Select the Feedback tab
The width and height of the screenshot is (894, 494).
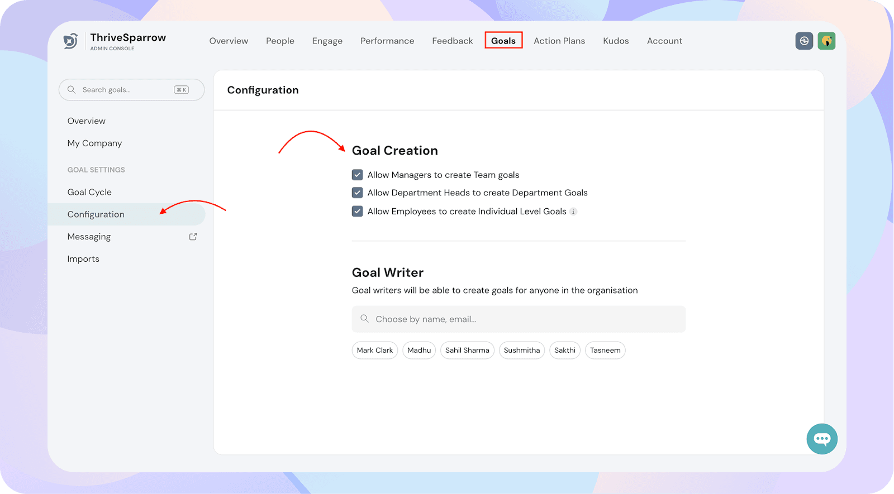(453, 41)
